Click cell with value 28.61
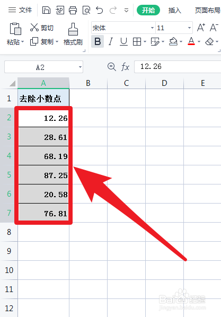Screen dimensions: 221x317 [x=43, y=137]
